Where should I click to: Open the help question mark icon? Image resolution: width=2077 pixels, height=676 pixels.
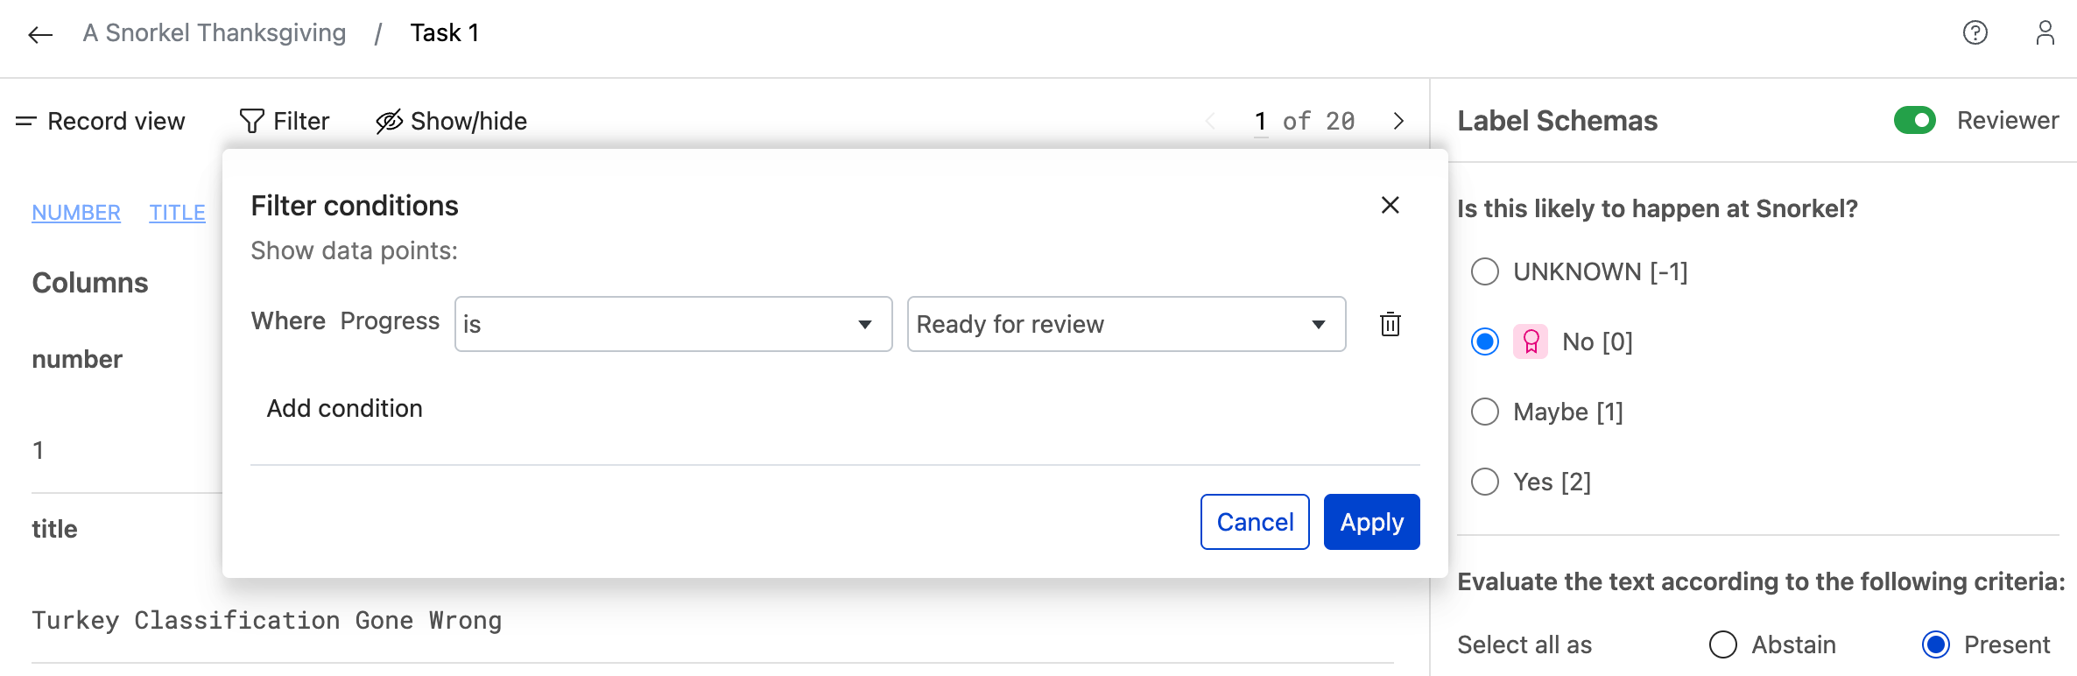[x=1976, y=33]
